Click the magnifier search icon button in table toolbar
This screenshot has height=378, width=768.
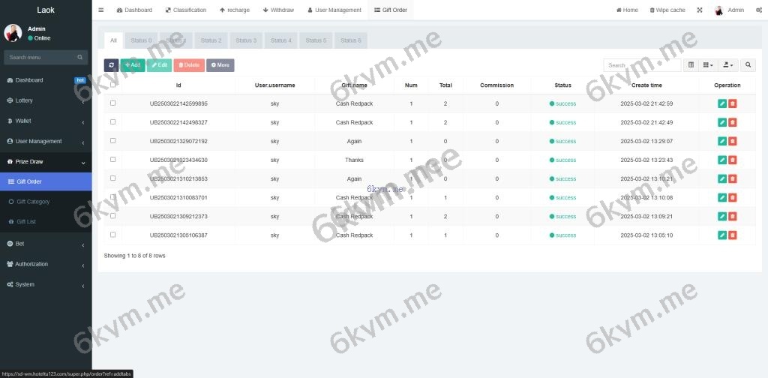pos(748,65)
